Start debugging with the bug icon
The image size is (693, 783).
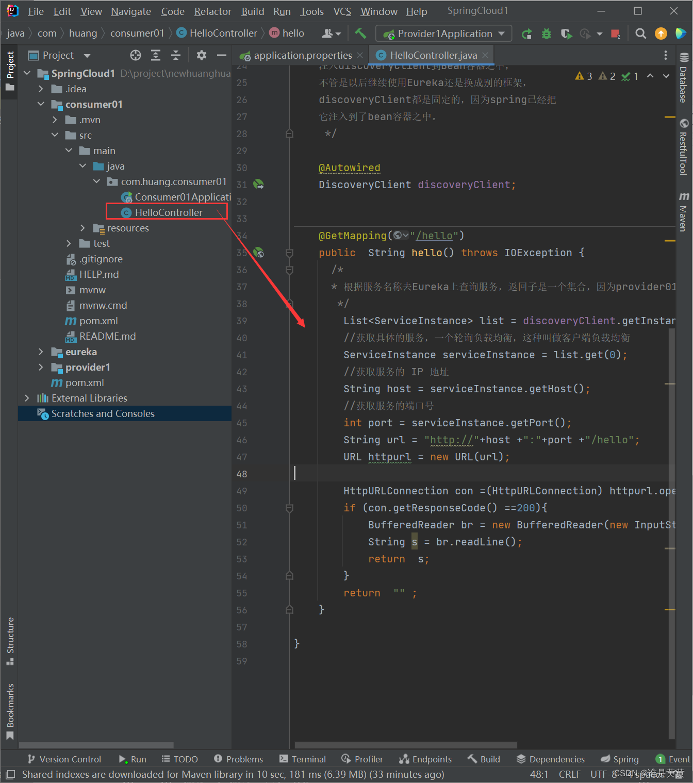point(547,34)
